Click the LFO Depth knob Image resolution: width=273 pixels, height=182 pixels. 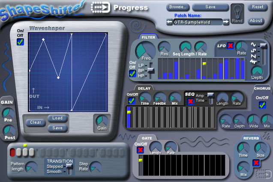257,71
